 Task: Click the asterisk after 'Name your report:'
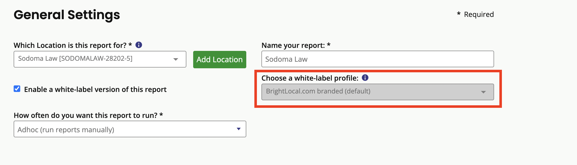329,45
